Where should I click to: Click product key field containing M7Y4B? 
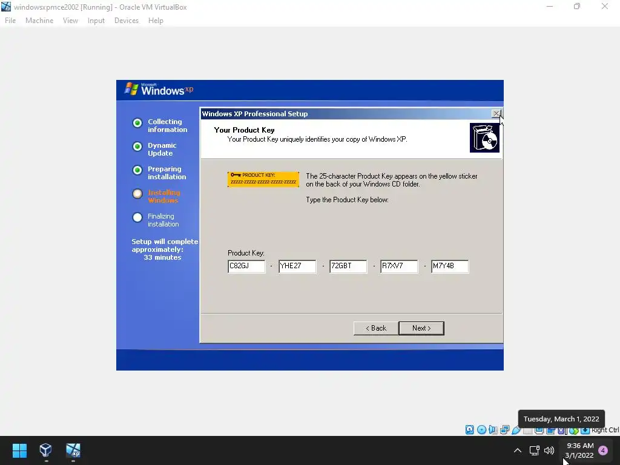450,266
